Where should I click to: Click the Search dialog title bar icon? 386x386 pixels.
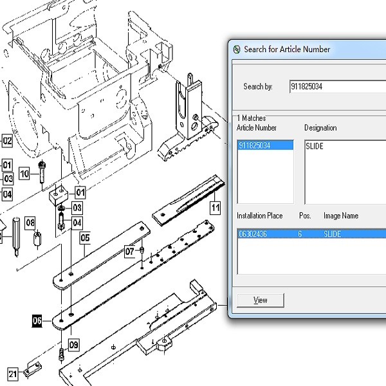237,50
